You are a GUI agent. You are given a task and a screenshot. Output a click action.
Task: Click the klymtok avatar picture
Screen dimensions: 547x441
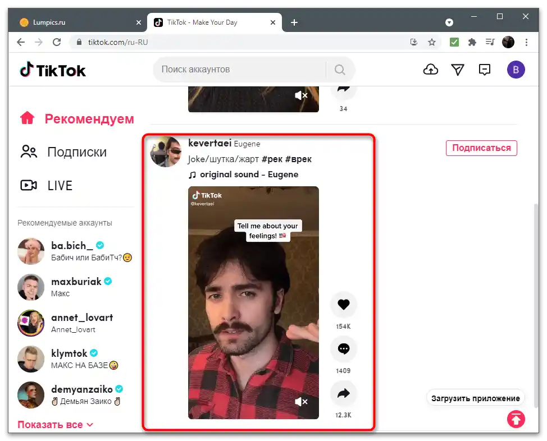pyautogui.click(x=31, y=359)
